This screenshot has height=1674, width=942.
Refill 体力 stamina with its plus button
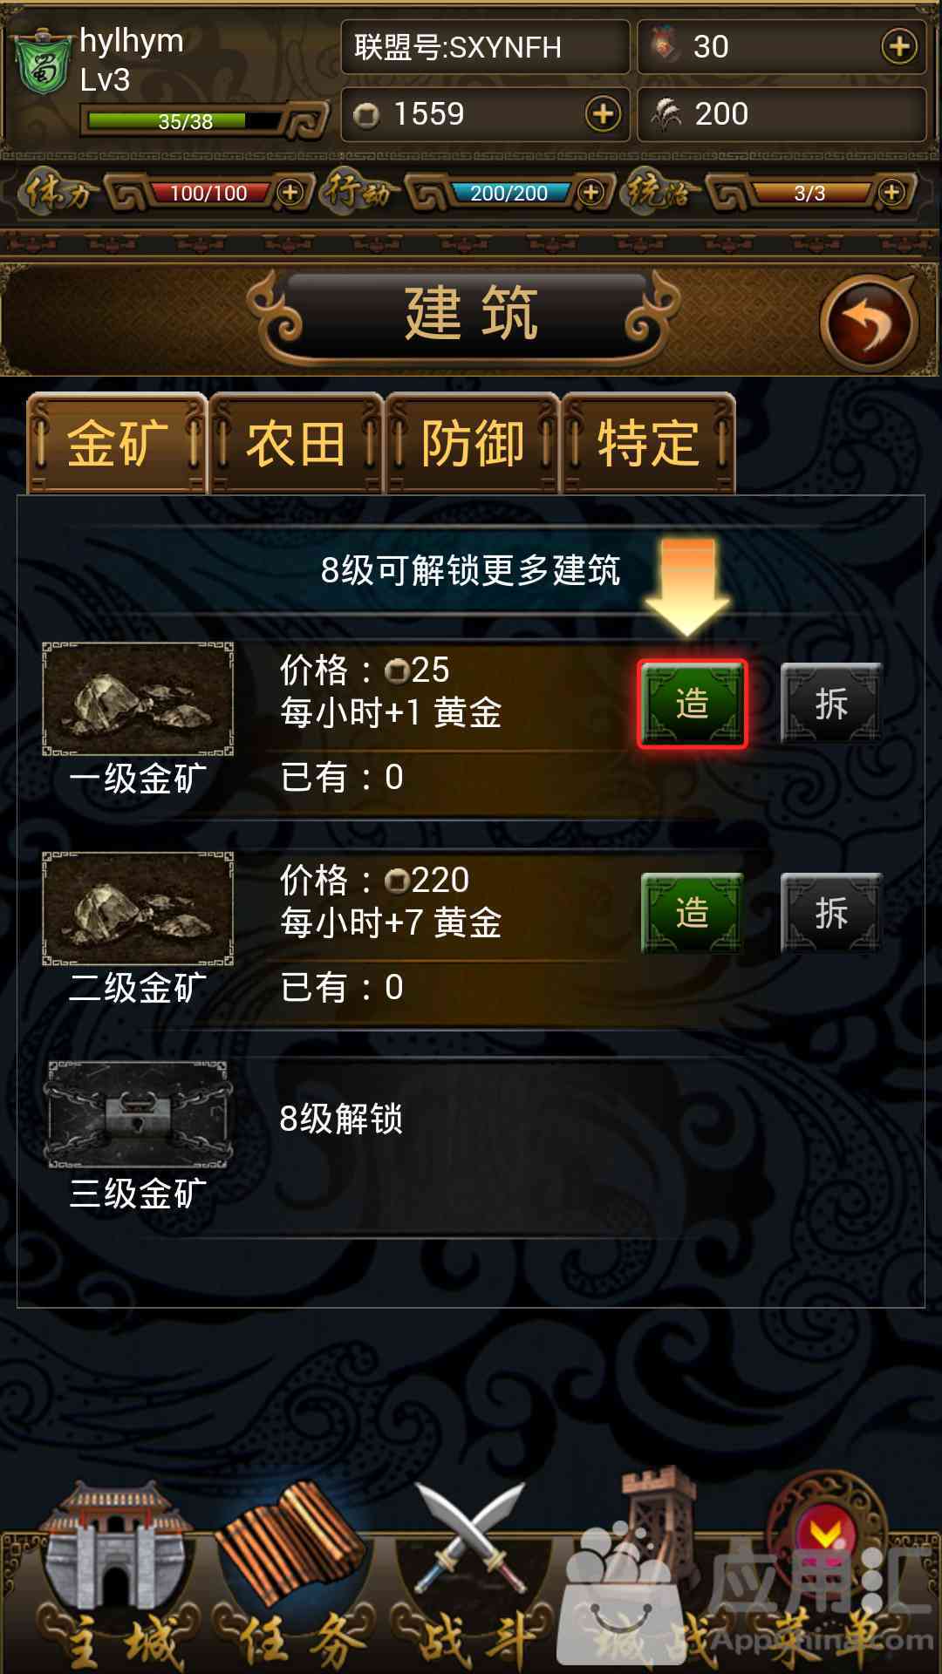tap(290, 192)
